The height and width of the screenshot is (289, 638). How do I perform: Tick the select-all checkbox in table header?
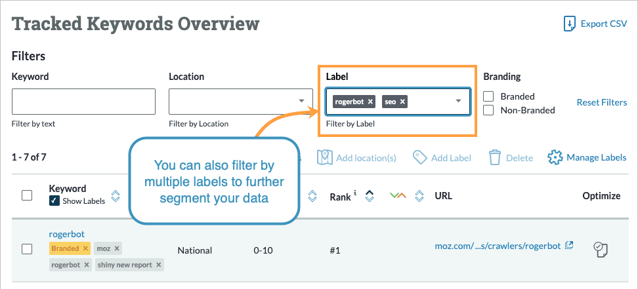click(x=28, y=195)
